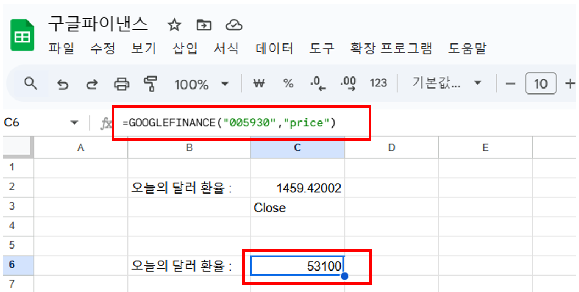This screenshot has height=292, width=579.
Task: Select column D header
Action: (392, 148)
